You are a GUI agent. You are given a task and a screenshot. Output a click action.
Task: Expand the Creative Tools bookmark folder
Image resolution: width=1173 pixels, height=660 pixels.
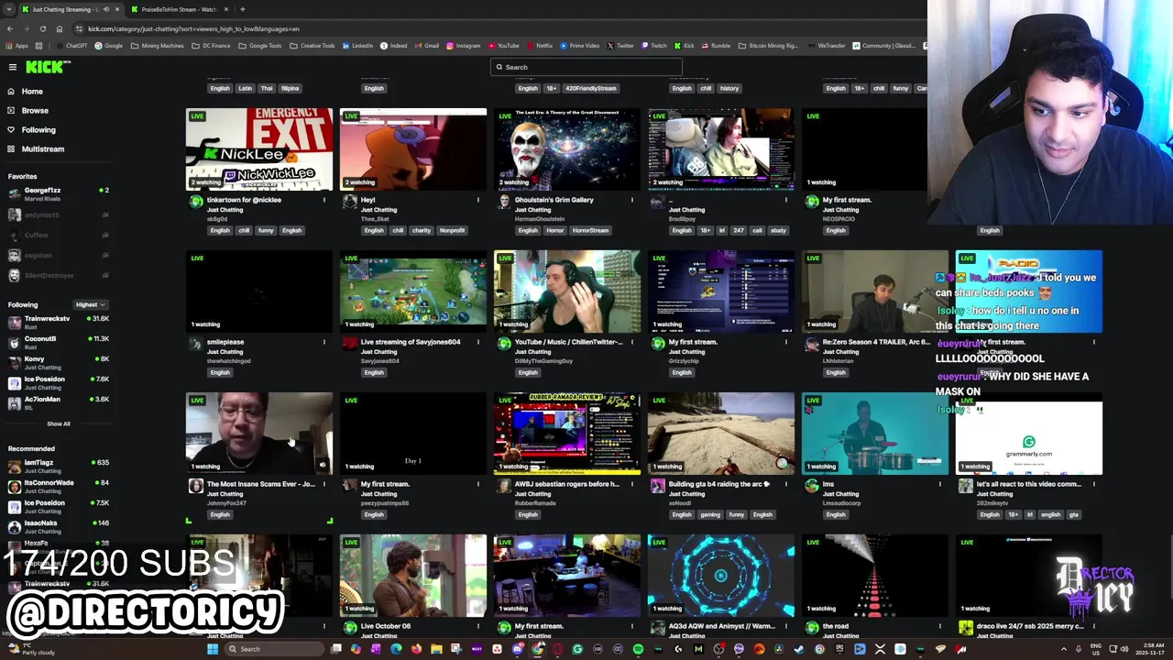click(312, 46)
